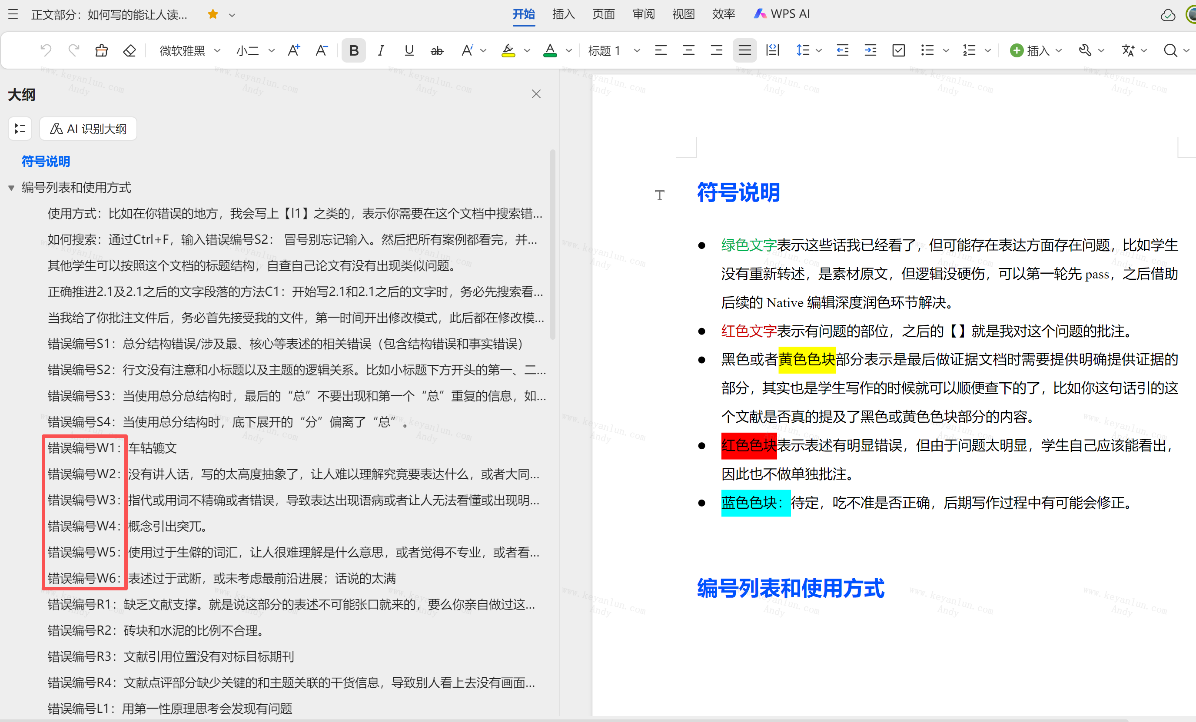The height and width of the screenshot is (722, 1196).
Task: Open the WPS AI tab
Action: pos(781,14)
